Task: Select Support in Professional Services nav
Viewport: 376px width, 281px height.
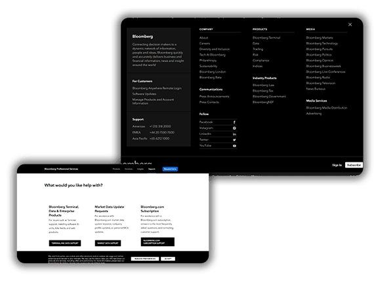Action: click(152, 169)
